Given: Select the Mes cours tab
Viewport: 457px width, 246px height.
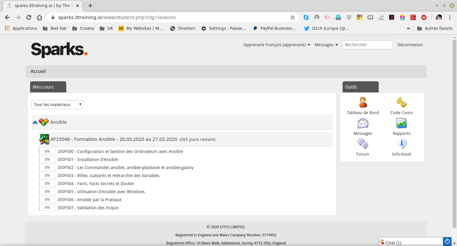Looking at the screenshot, I should [x=48, y=87].
